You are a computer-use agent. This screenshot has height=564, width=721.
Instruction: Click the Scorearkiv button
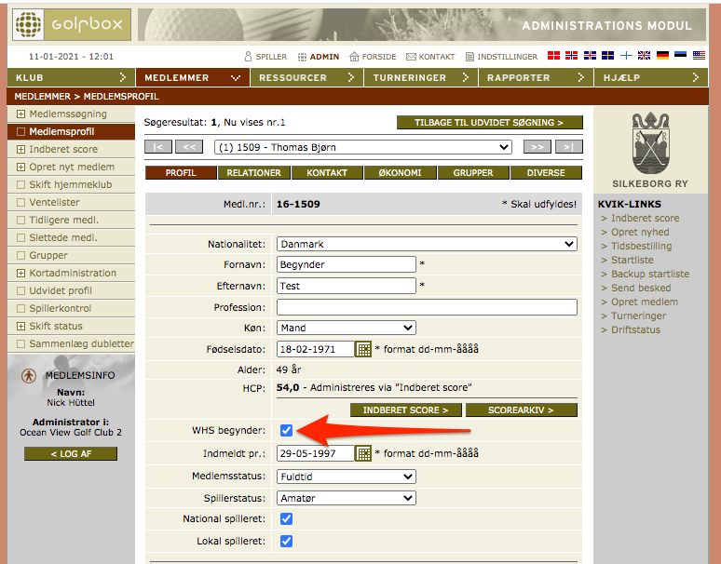pyautogui.click(x=522, y=410)
